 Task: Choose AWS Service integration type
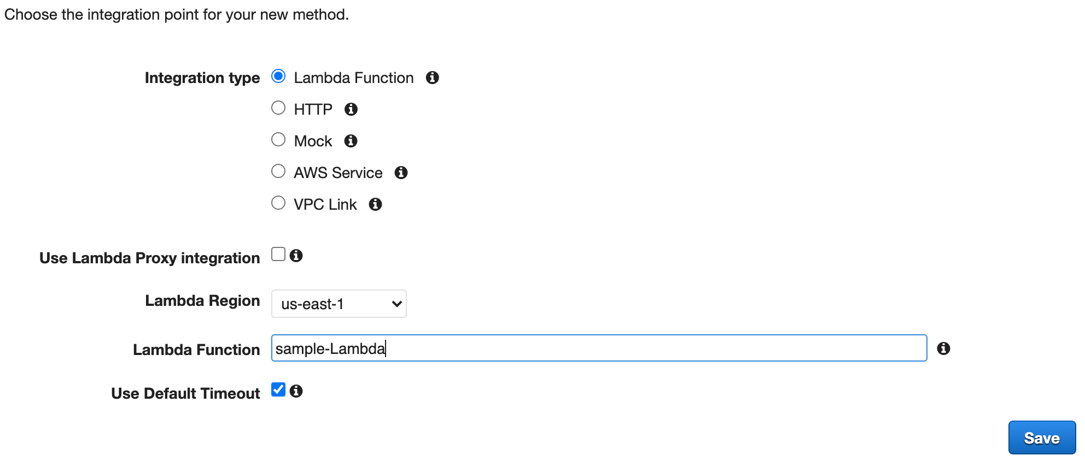click(278, 171)
